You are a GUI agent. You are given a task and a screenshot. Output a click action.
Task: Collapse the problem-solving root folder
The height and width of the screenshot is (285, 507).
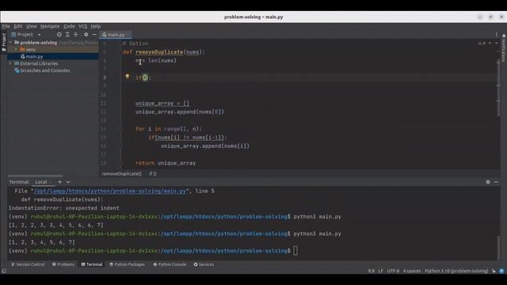[10, 42]
